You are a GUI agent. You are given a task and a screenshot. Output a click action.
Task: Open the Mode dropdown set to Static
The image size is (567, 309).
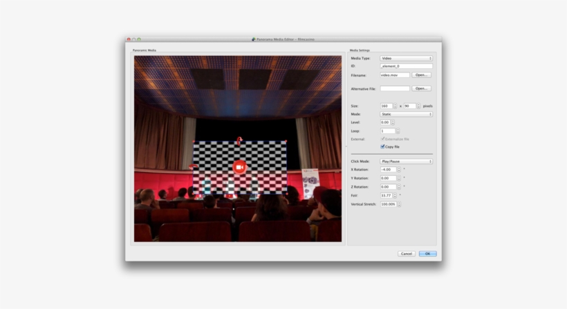[406, 114]
